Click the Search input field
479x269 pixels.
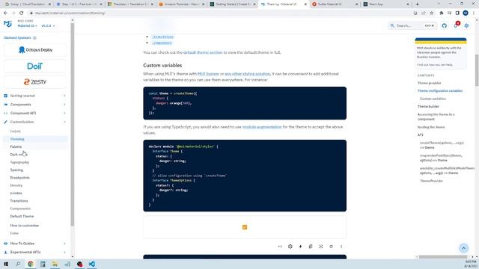click(x=412, y=25)
